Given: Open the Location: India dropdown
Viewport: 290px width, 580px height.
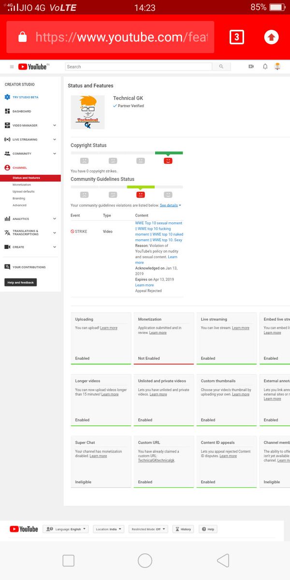Looking at the screenshot, I should [x=109, y=529].
